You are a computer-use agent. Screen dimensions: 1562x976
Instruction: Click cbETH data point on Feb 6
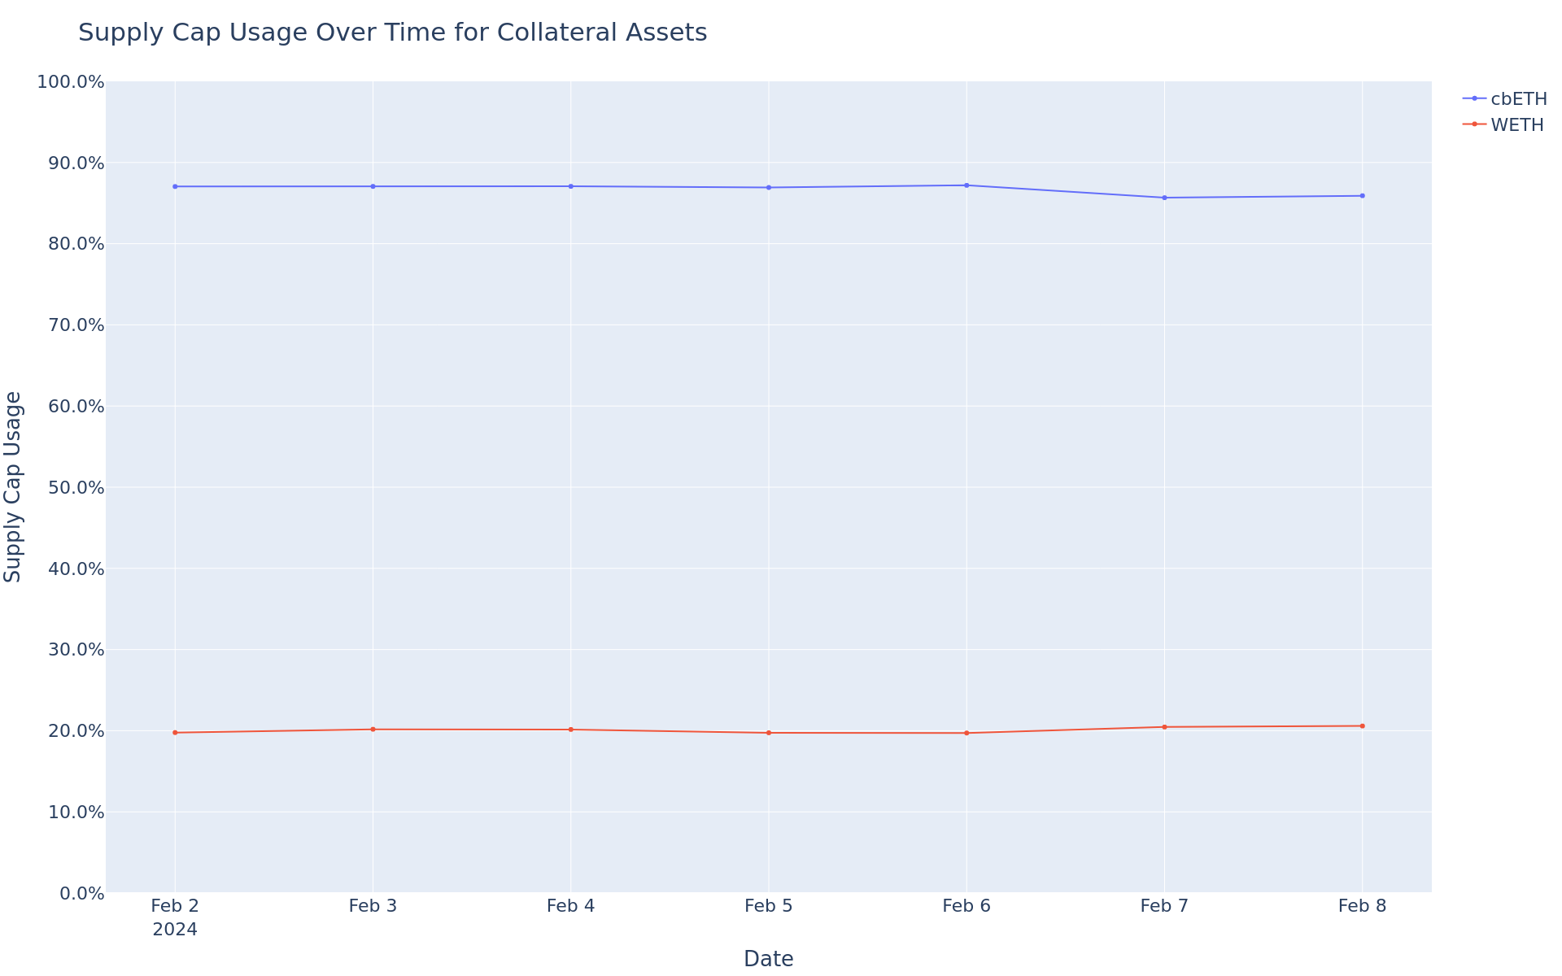[x=966, y=185]
